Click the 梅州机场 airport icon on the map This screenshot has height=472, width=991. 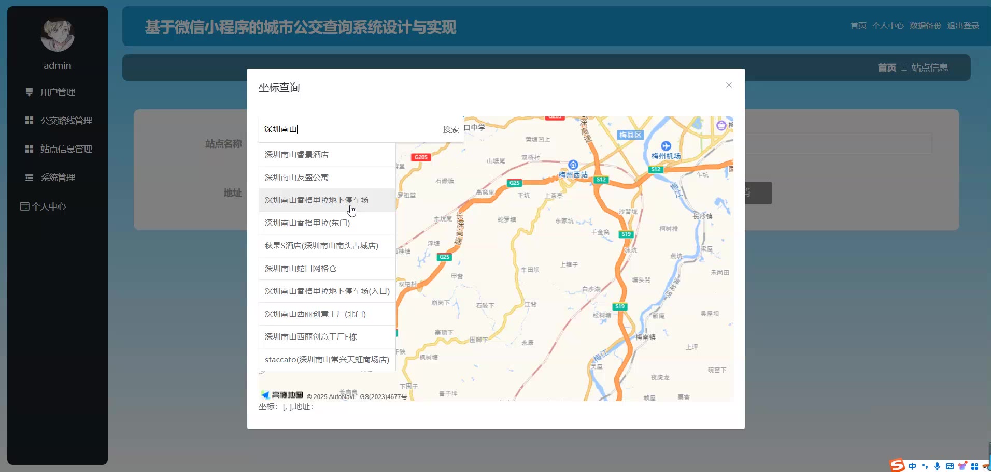click(666, 146)
